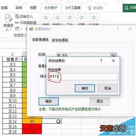Screen dimensions: 136x136
Task: Click help question mark in 按颜色统计 dialog
Action: pos(118,29)
